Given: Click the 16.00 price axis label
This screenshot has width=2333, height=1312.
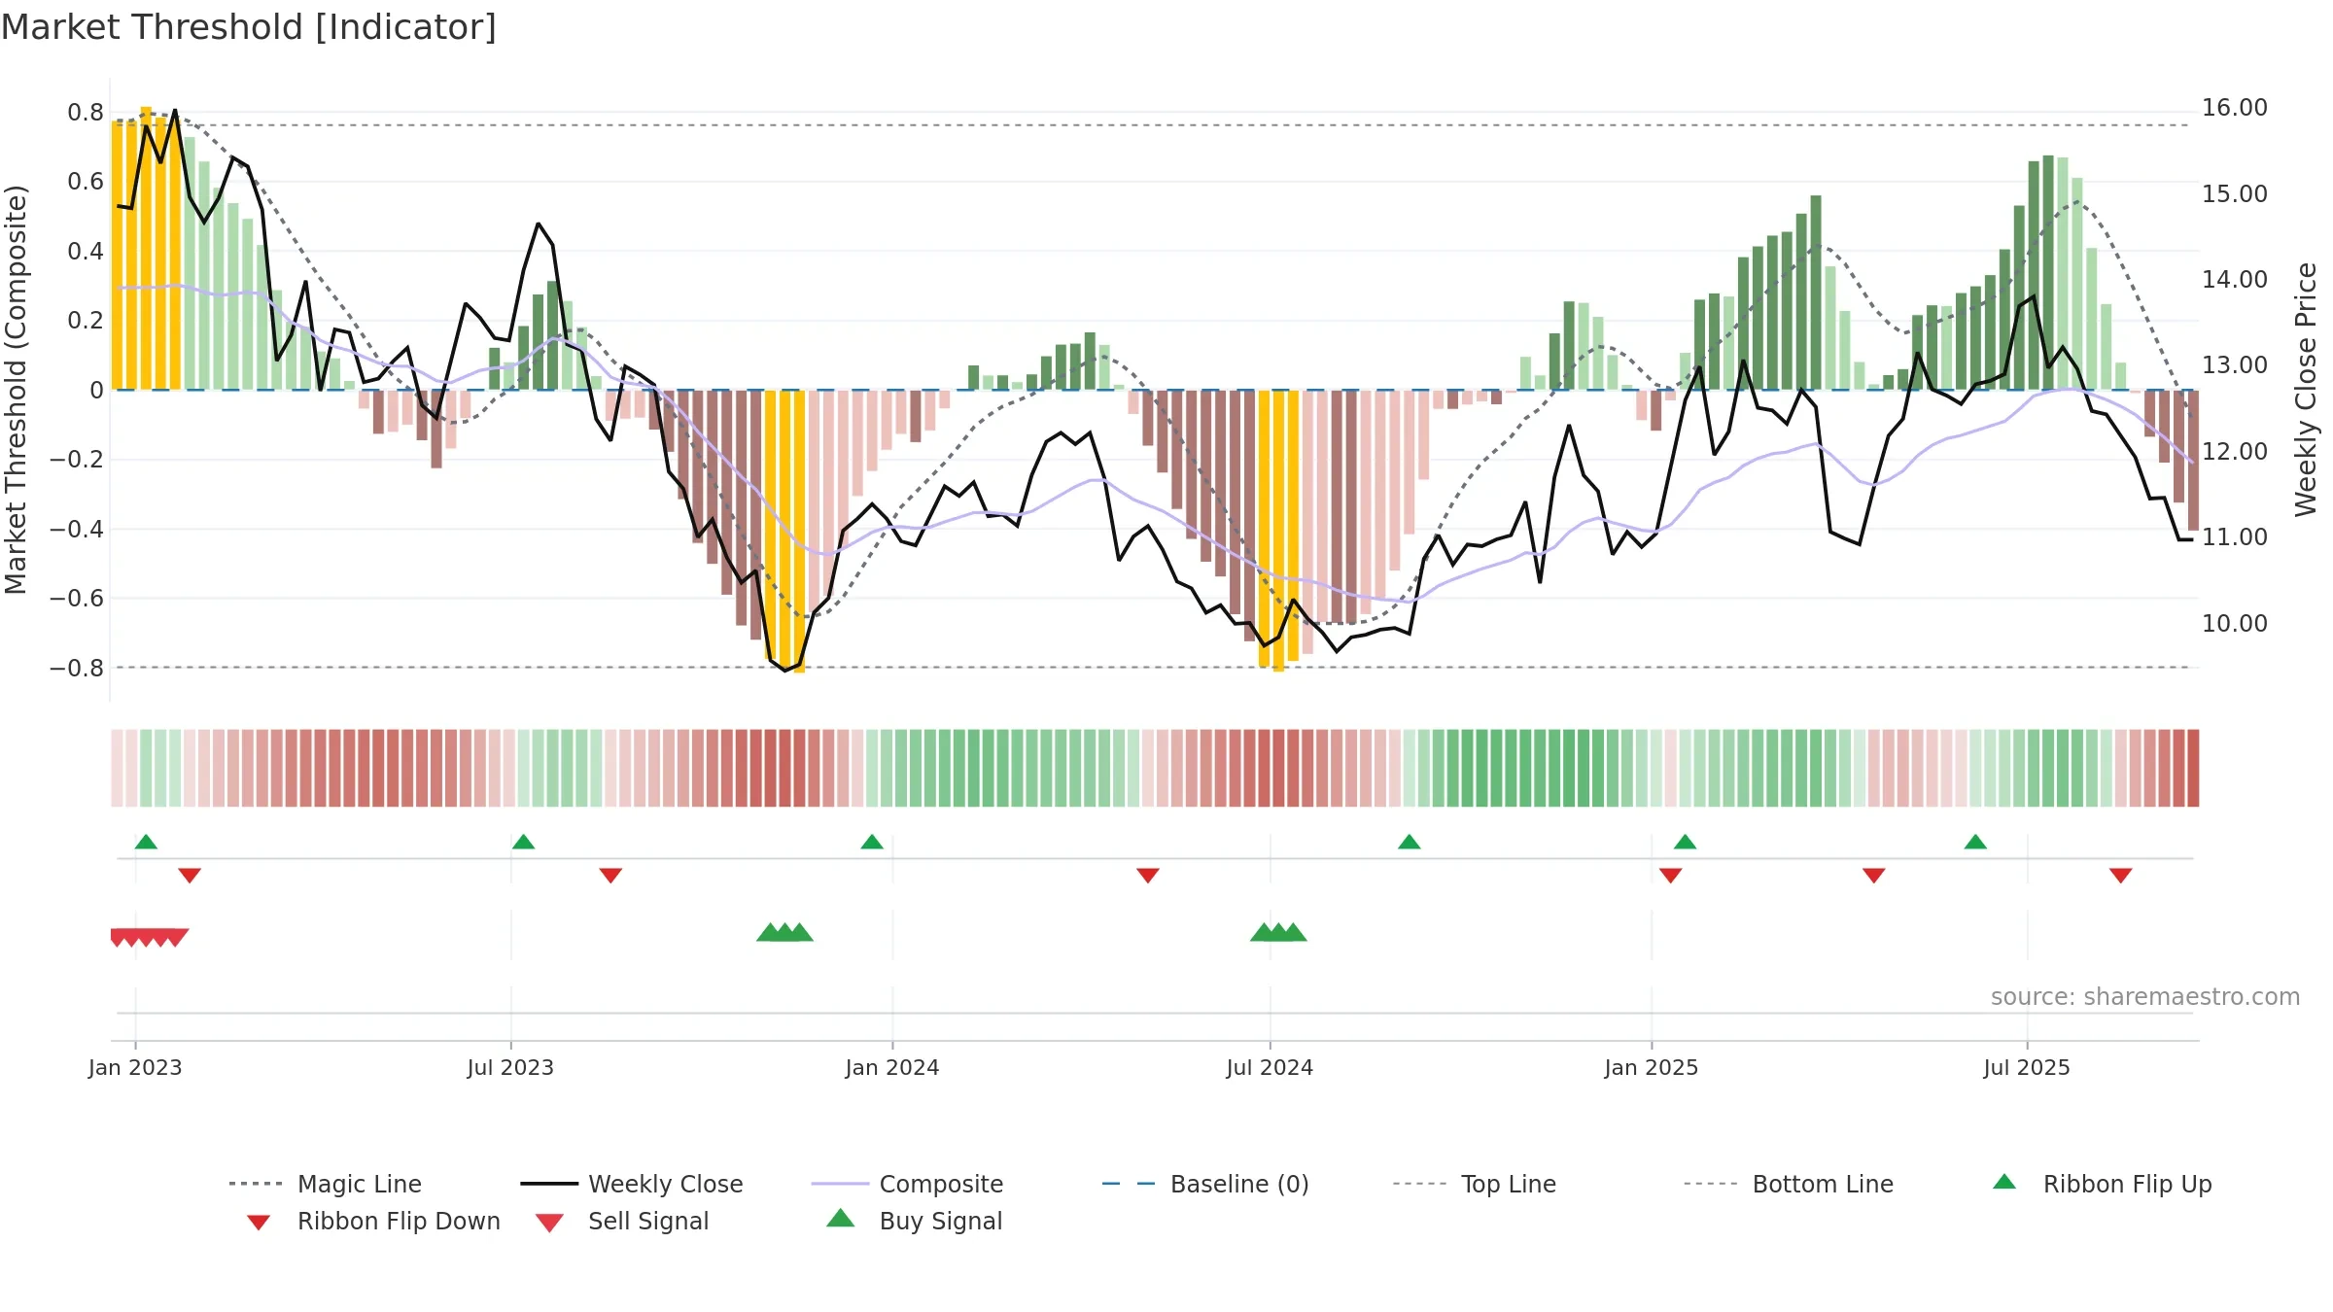Looking at the screenshot, I should click(x=2235, y=108).
